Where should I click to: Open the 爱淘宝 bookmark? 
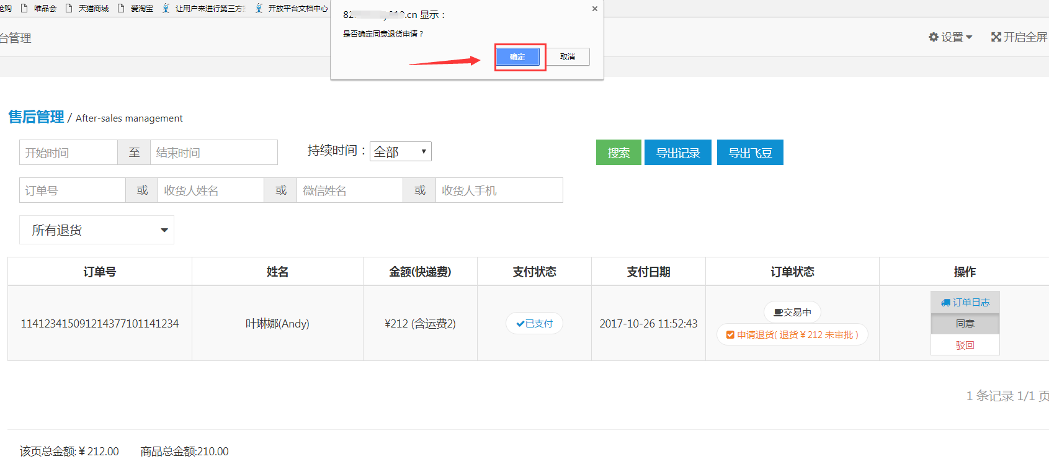coord(135,8)
